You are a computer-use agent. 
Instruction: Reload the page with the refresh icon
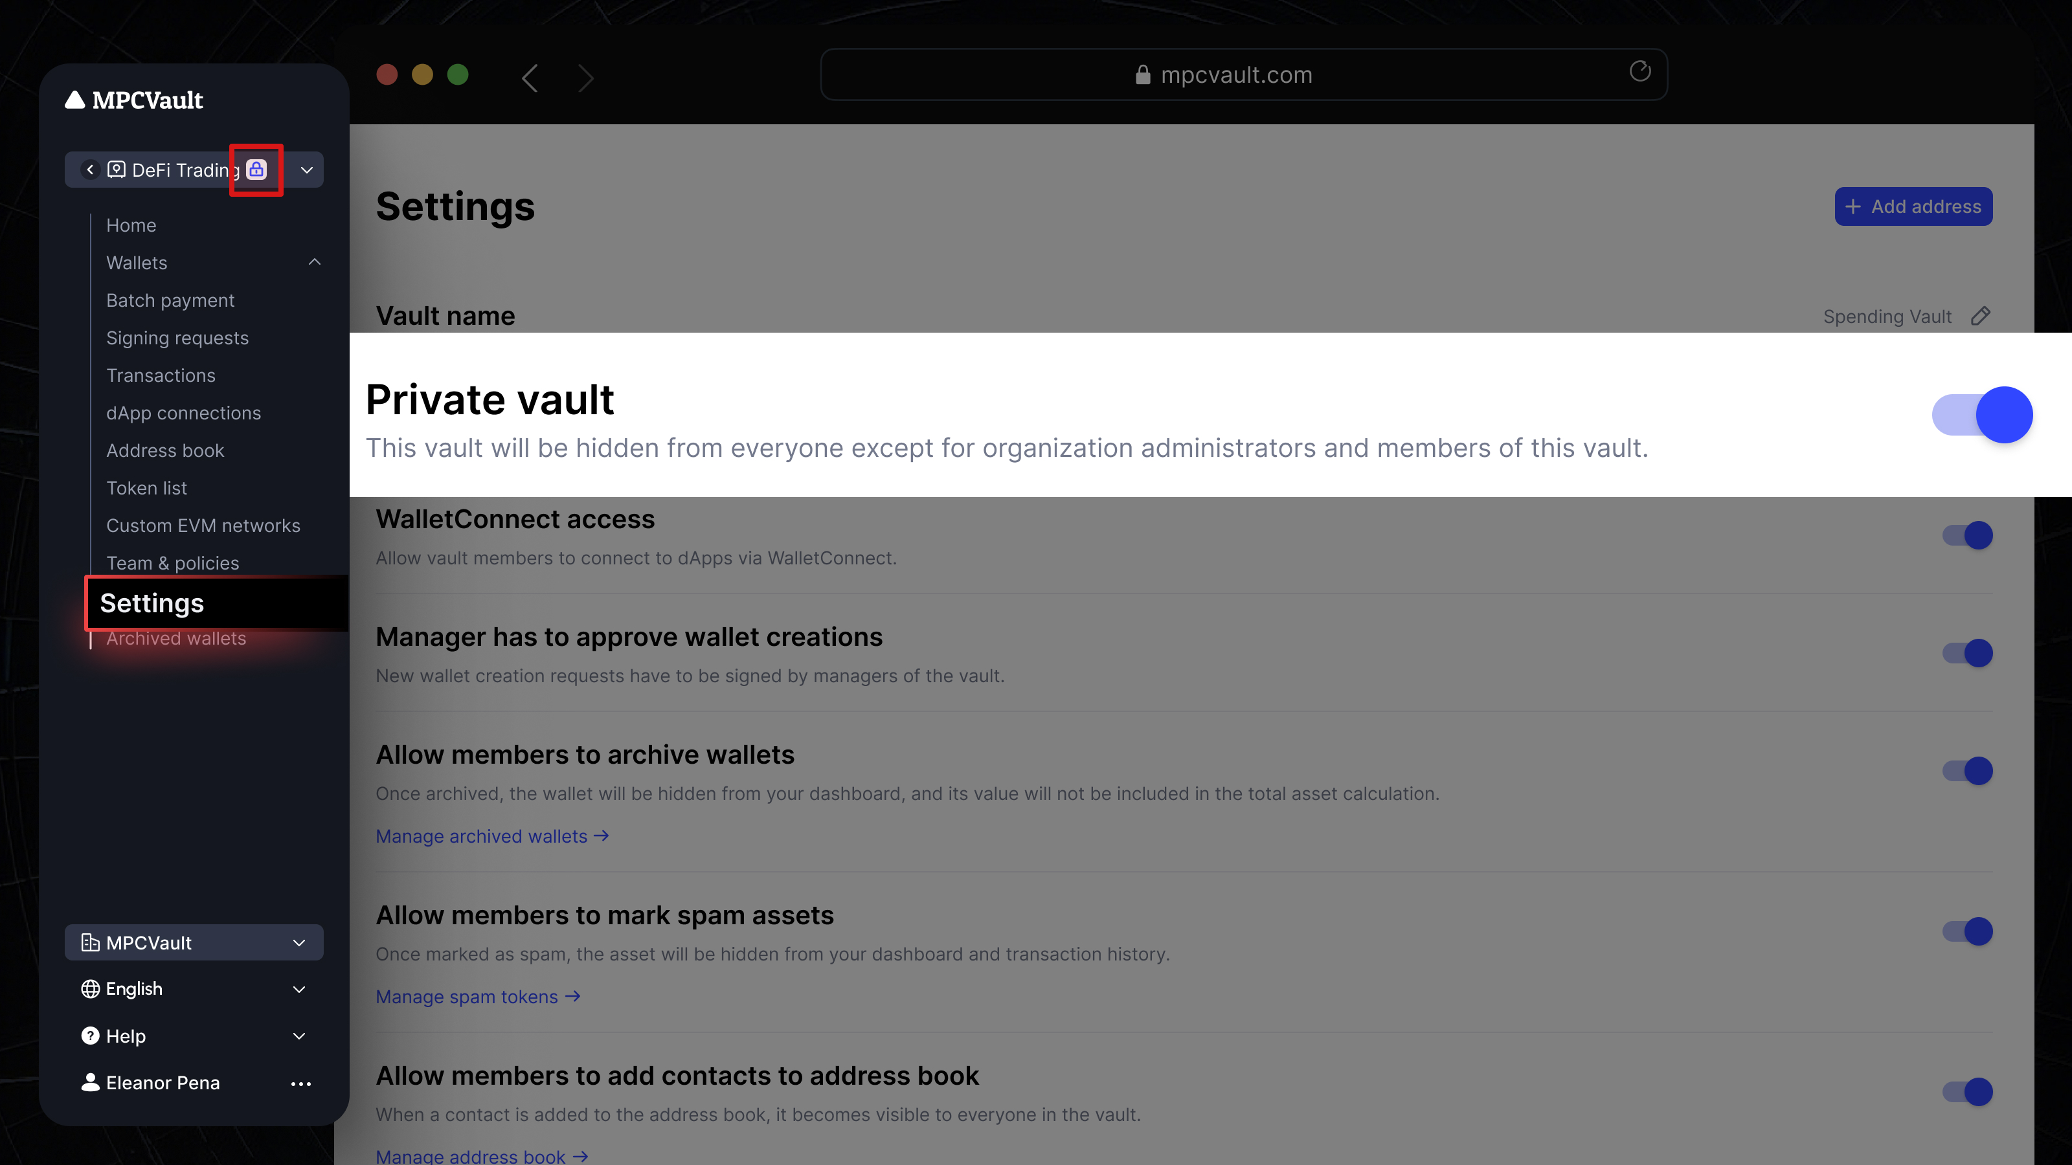(x=1640, y=72)
